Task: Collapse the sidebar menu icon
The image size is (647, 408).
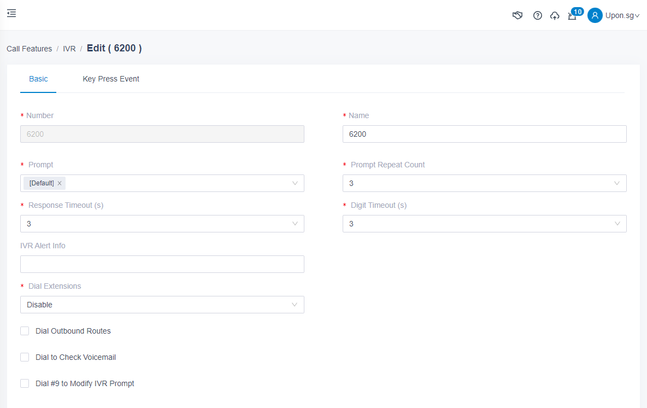Action: click(x=11, y=13)
